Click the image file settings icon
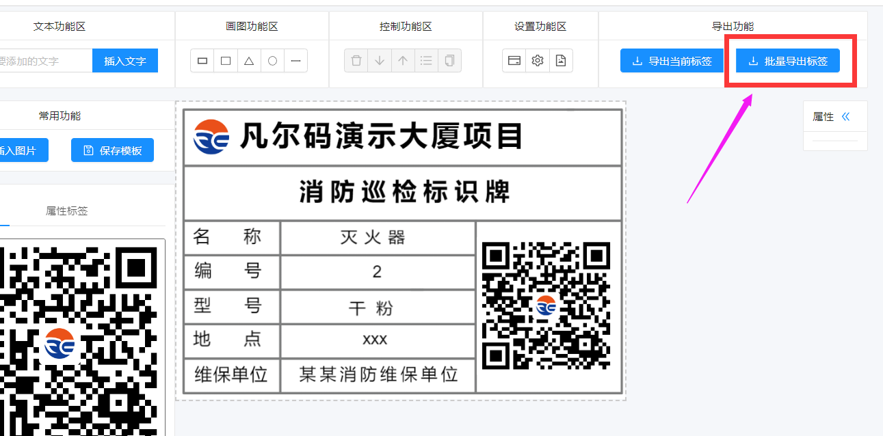 tap(561, 61)
